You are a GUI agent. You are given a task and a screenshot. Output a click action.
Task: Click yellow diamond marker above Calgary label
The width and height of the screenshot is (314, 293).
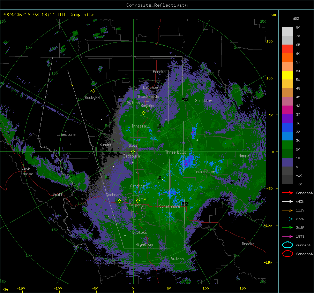click(138, 201)
